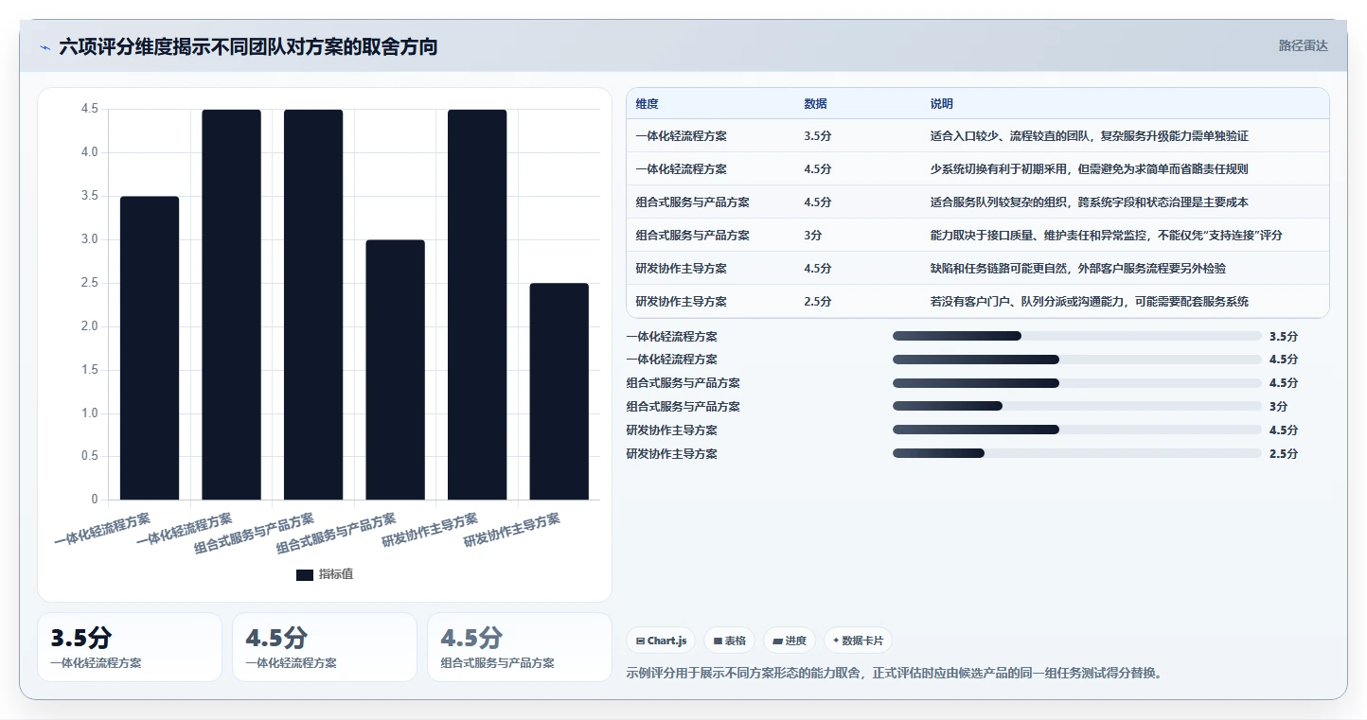Click the 路径雷达 tag in header
Image resolution: width=1367 pixels, height=720 pixels.
coord(1304,45)
